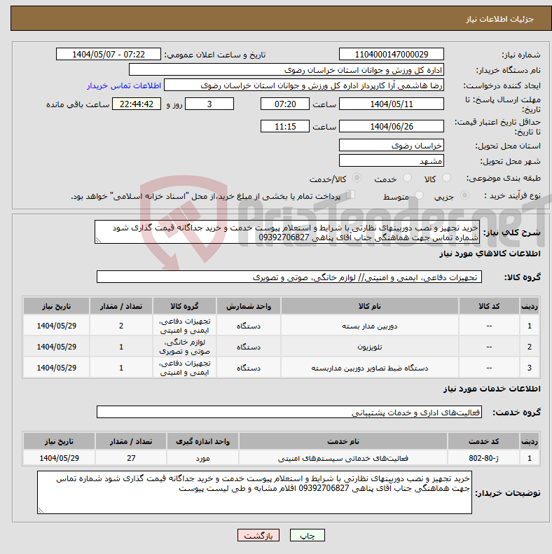Click the گروه کالا column header in goods table
Image resolution: width=552 pixels, height=554 pixels.
(x=184, y=306)
